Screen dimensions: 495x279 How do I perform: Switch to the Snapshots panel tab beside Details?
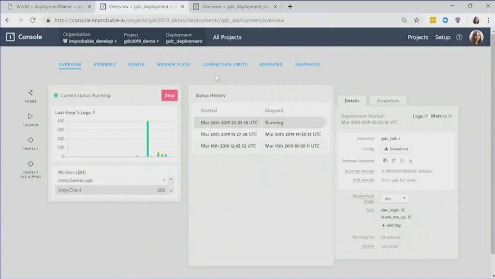(x=388, y=100)
